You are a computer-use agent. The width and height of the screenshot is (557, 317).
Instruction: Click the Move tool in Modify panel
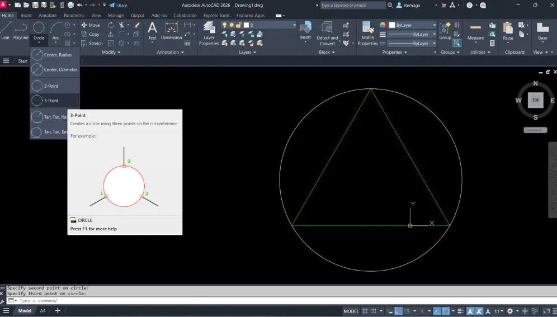[x=90, y=25]
